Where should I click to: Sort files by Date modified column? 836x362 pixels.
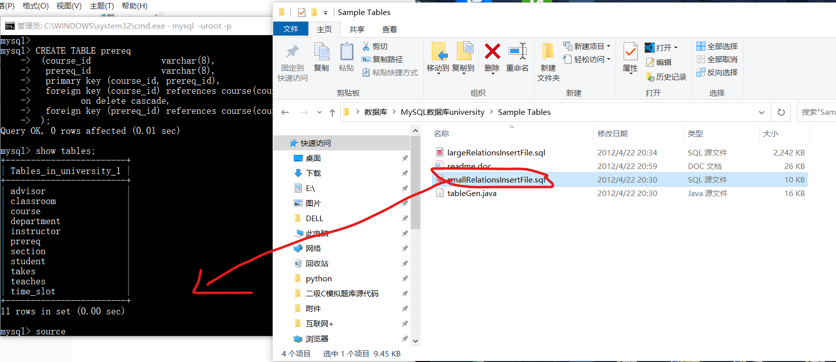[x=638, y=133]
